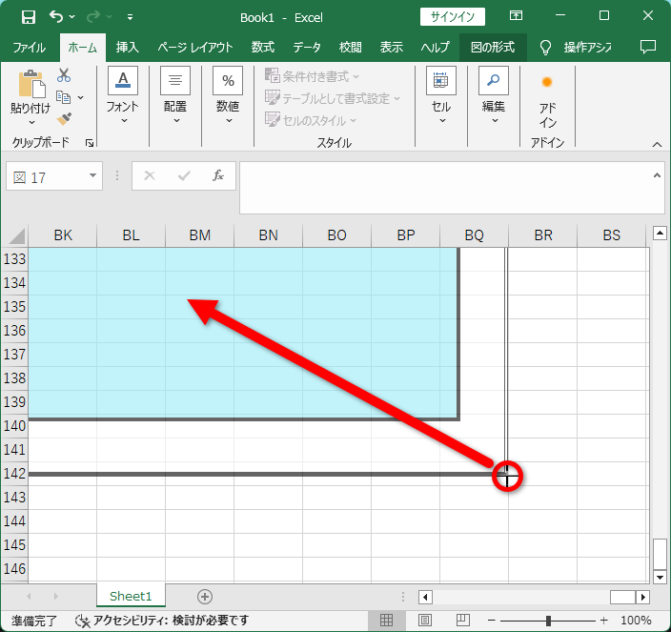This screenshot has height=632, width=671.
Task: Click the zoom slider handle
Action: tap(548, 620)
